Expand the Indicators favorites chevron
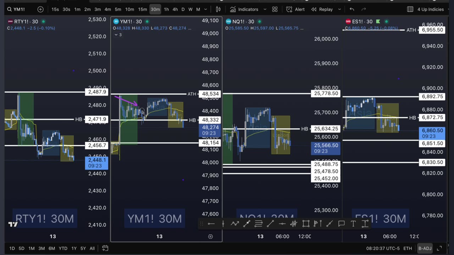 (x=265, y=9)
